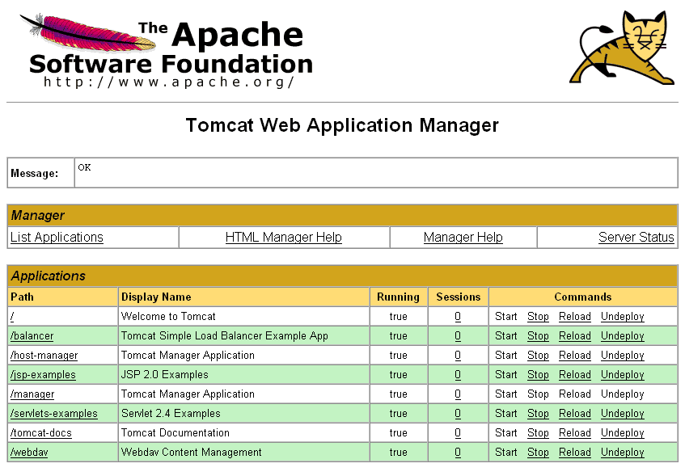Reload the /tomcat-docs application
Image resolution: width=685 pixels, height=476 pixels.
(575, 433)
